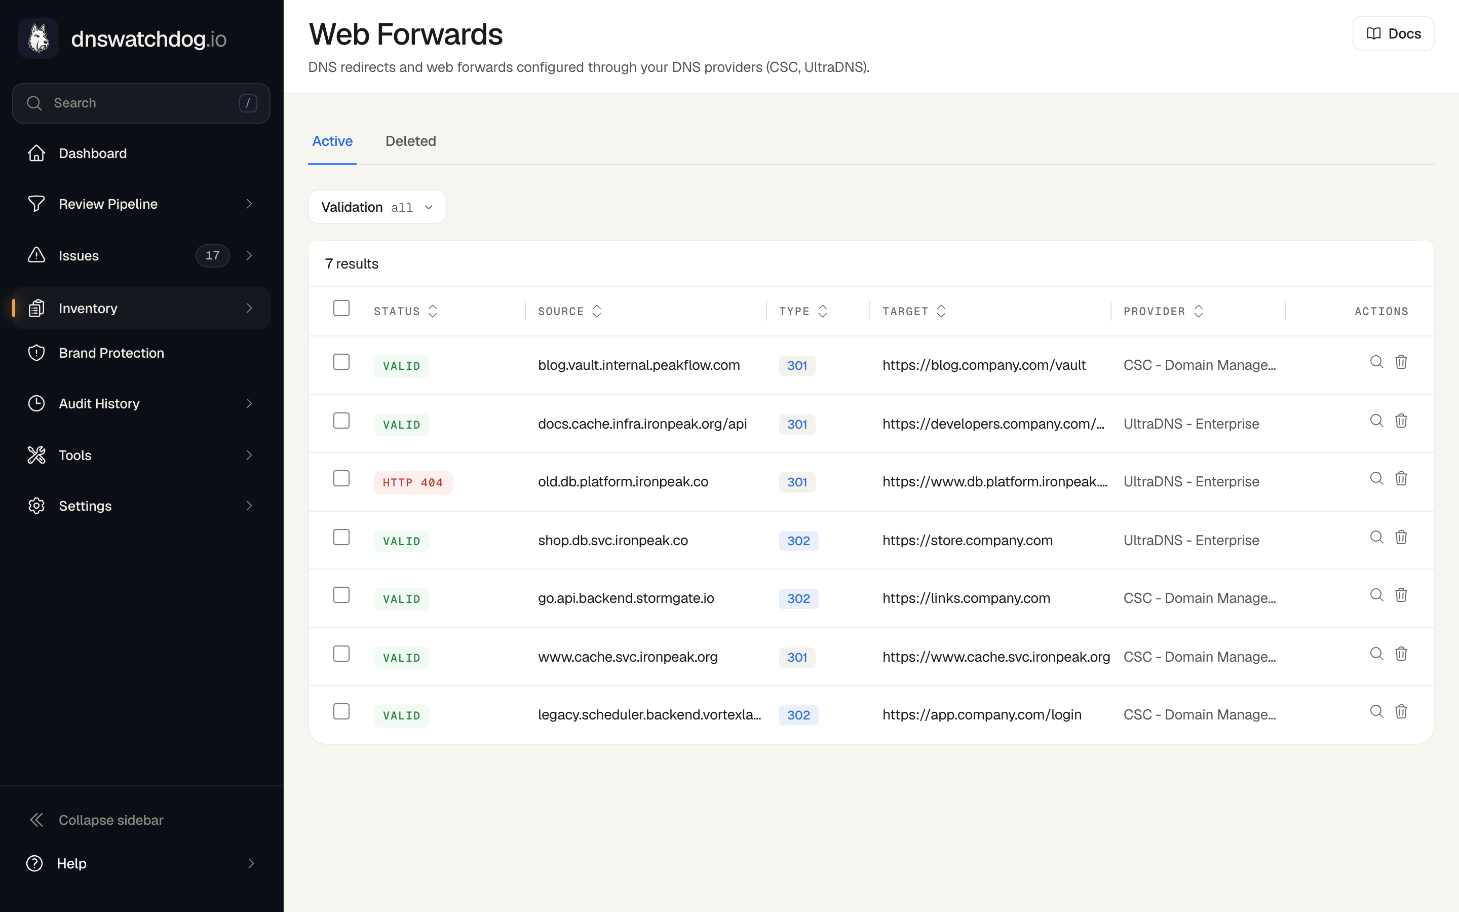Delete the legacy.scheduler.backend forward
Image resolution: width=1459 pixels, height=912 pixels.
click(x=1401, y=711)
